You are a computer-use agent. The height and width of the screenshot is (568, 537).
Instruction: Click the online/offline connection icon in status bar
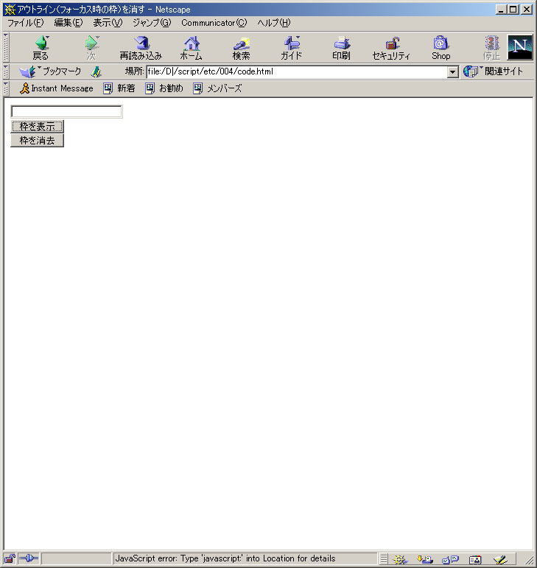click(29, 558)
